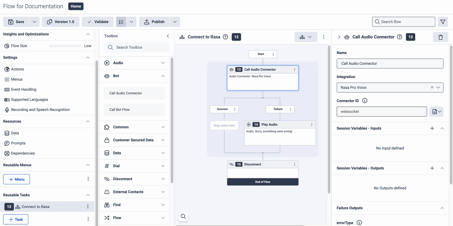
Task: Collapse the Toolbox panel
Action: pyautogui.click(x=168, y=36)
